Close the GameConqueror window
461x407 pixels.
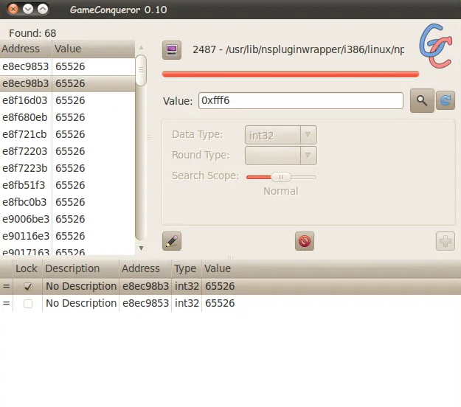(13, 9)
